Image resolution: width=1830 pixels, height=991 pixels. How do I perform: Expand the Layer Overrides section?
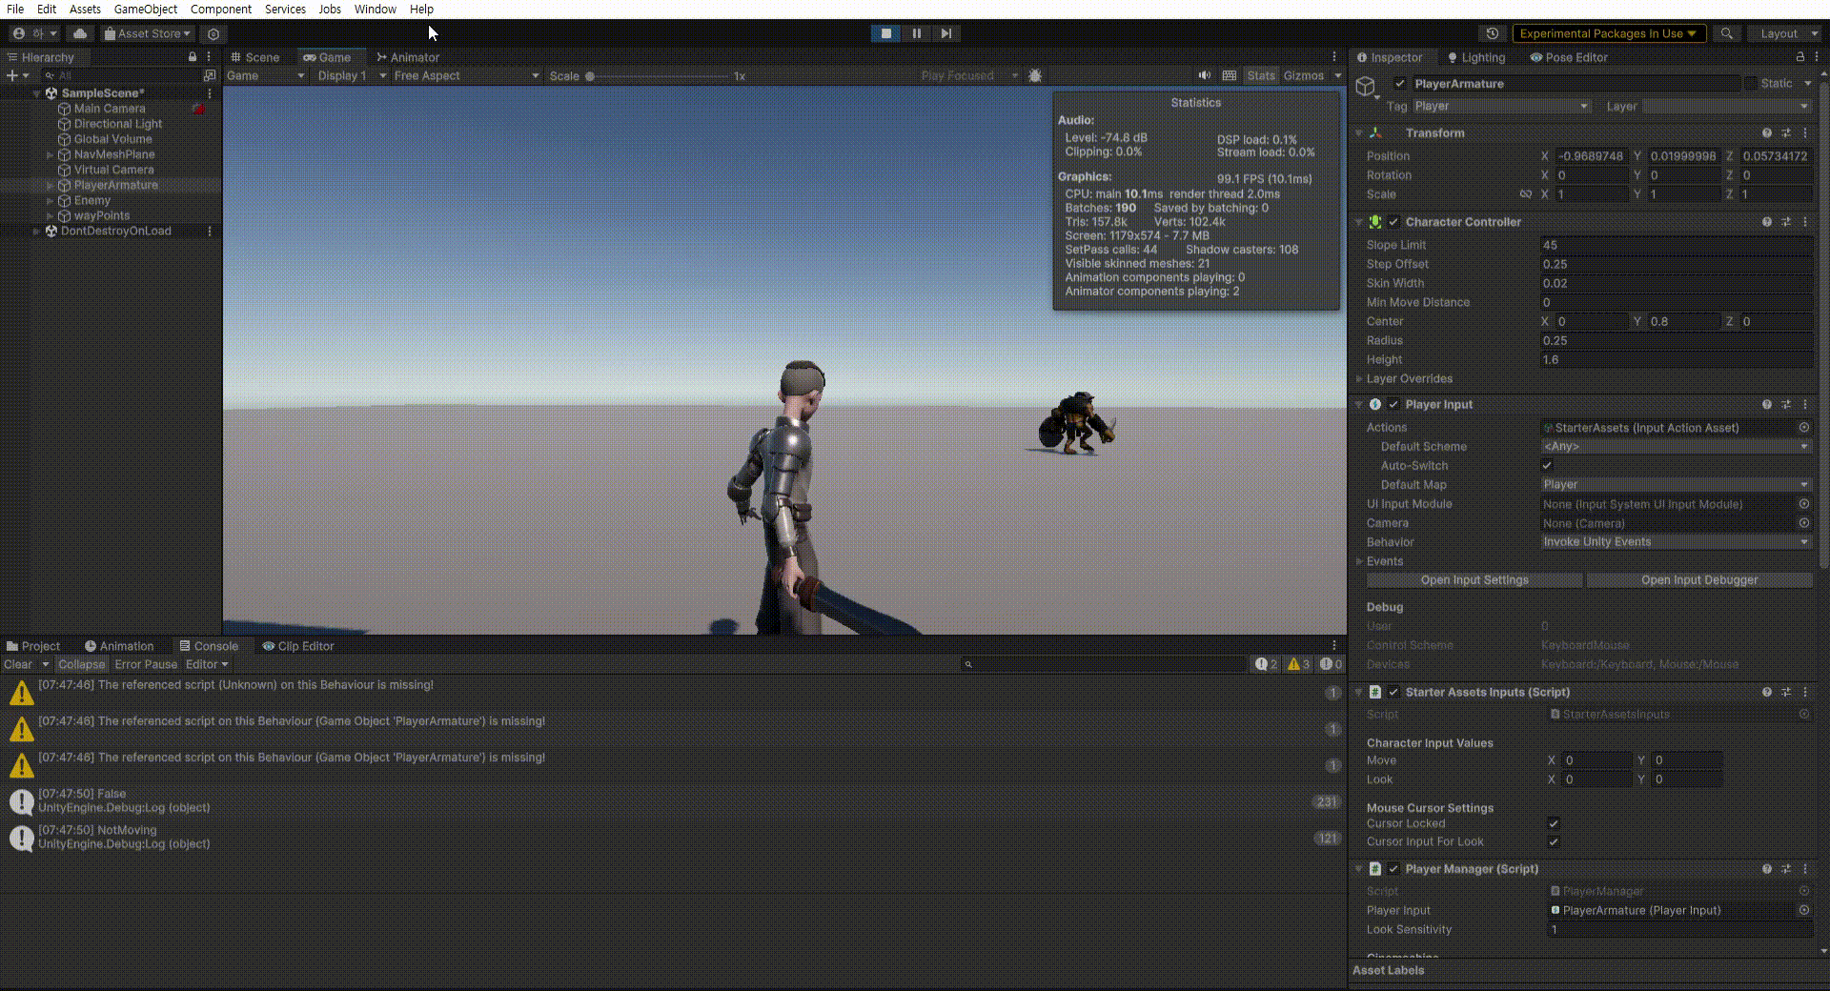1360,379
